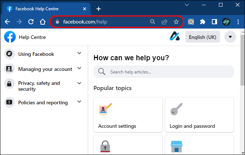Bookmark this page with the star icon
The height and width of the screenshot is (155, 245).
176,22
